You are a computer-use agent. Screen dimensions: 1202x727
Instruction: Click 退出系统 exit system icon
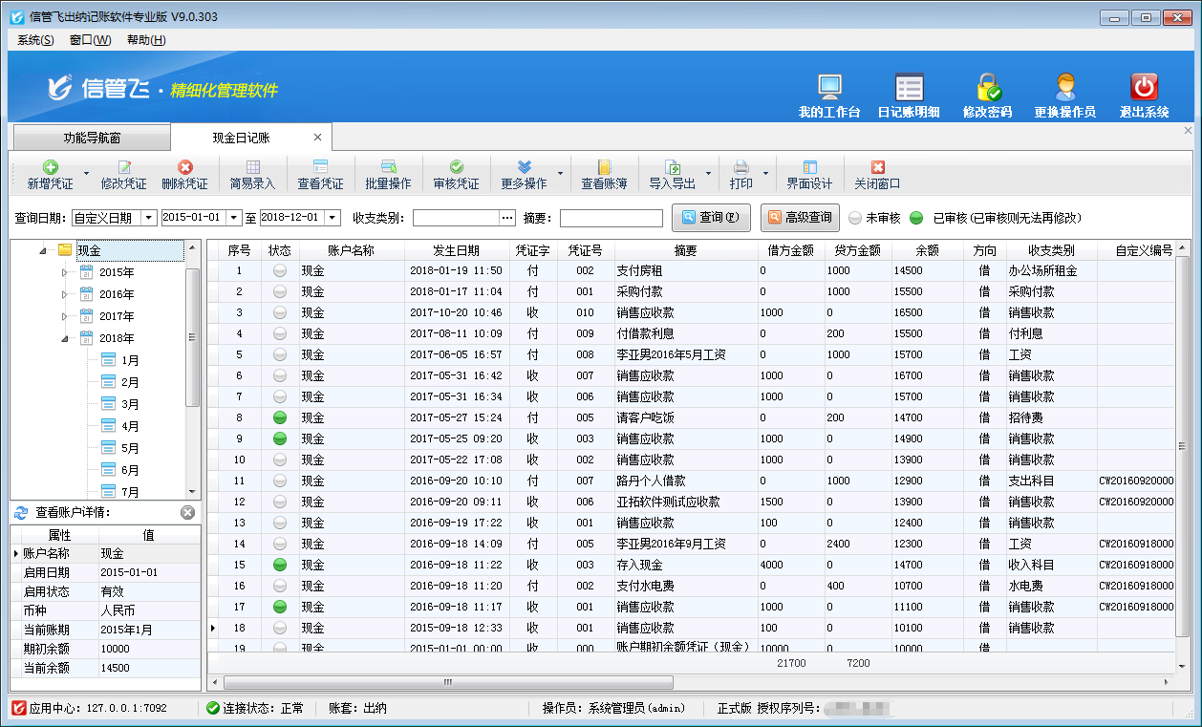click(1144, 88)
